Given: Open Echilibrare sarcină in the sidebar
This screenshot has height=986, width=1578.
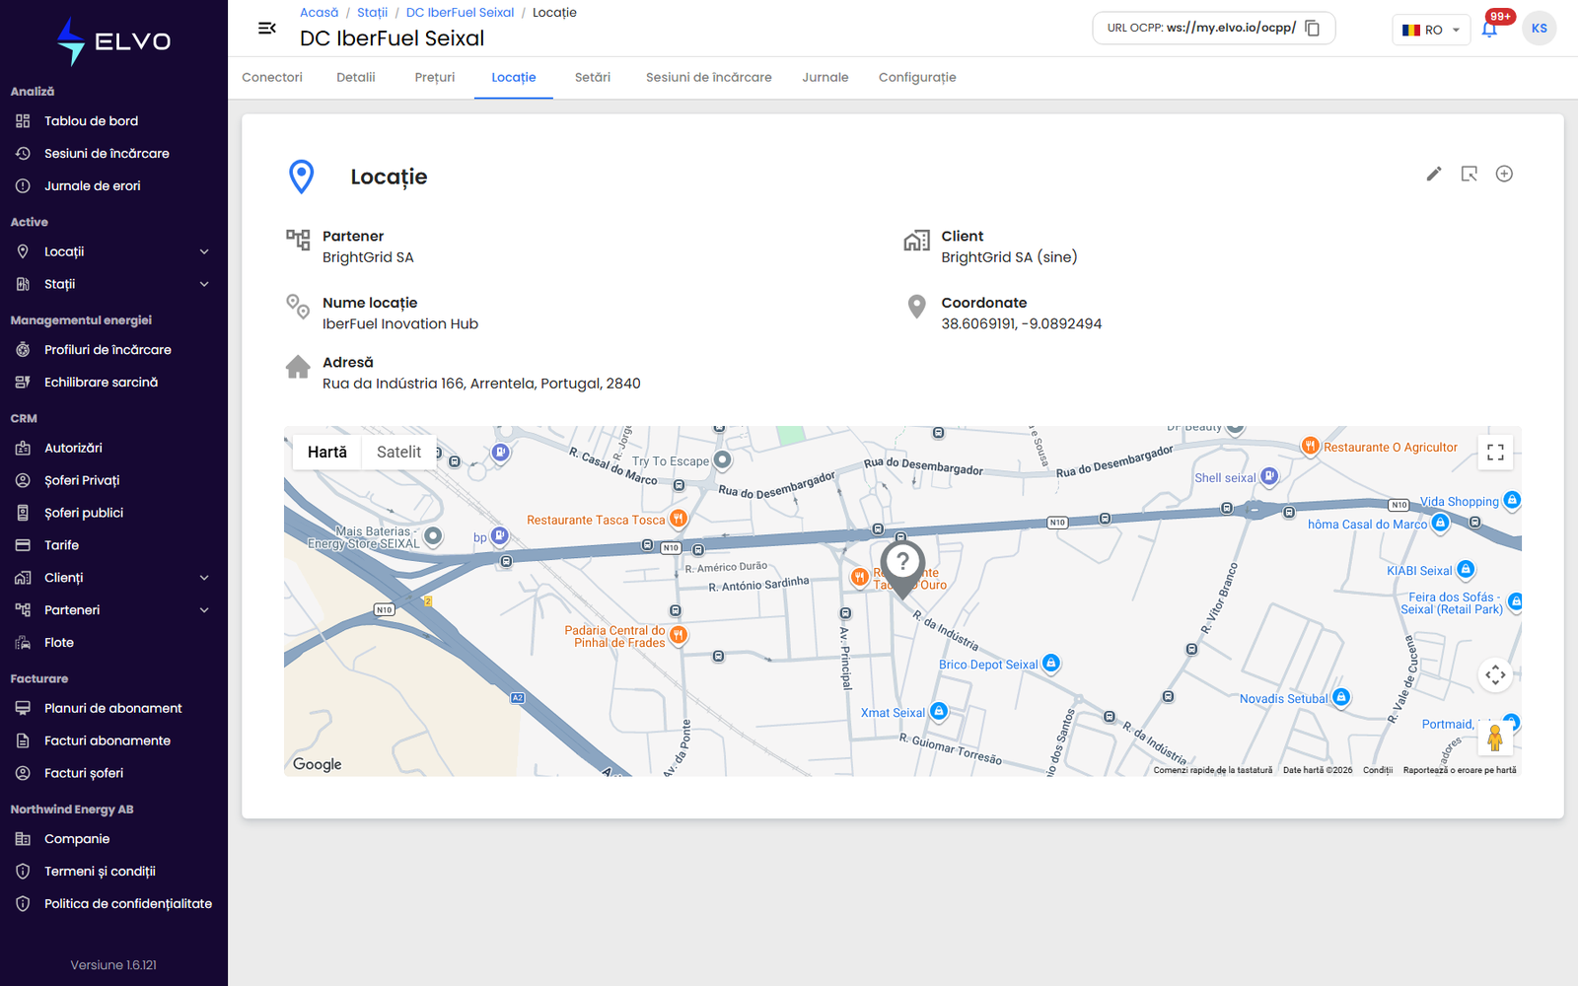Looking at the screenshot, I should click(113, 383).
